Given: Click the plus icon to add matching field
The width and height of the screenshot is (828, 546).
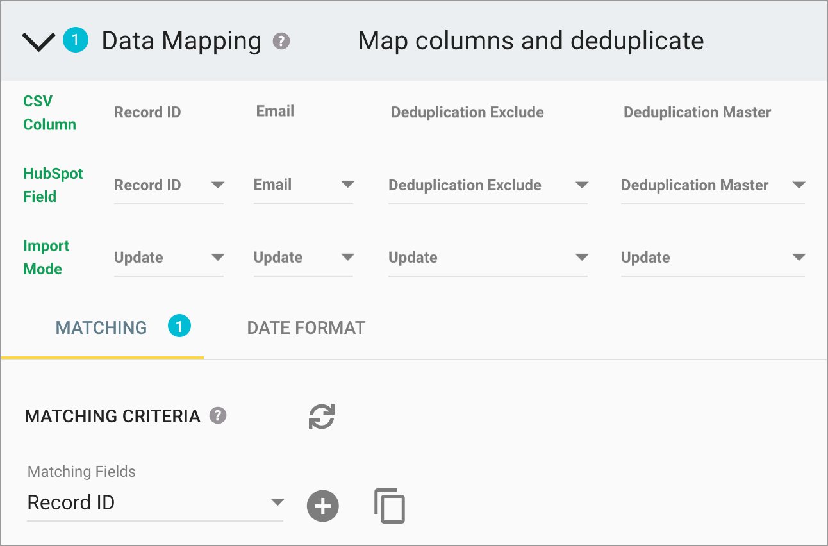Looking at the screenshot, I should 322,506.
